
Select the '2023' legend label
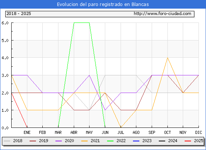[x=147, y=141]
